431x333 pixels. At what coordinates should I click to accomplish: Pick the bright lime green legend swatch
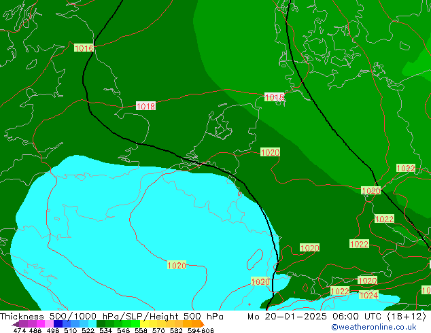tap(135, 323)
